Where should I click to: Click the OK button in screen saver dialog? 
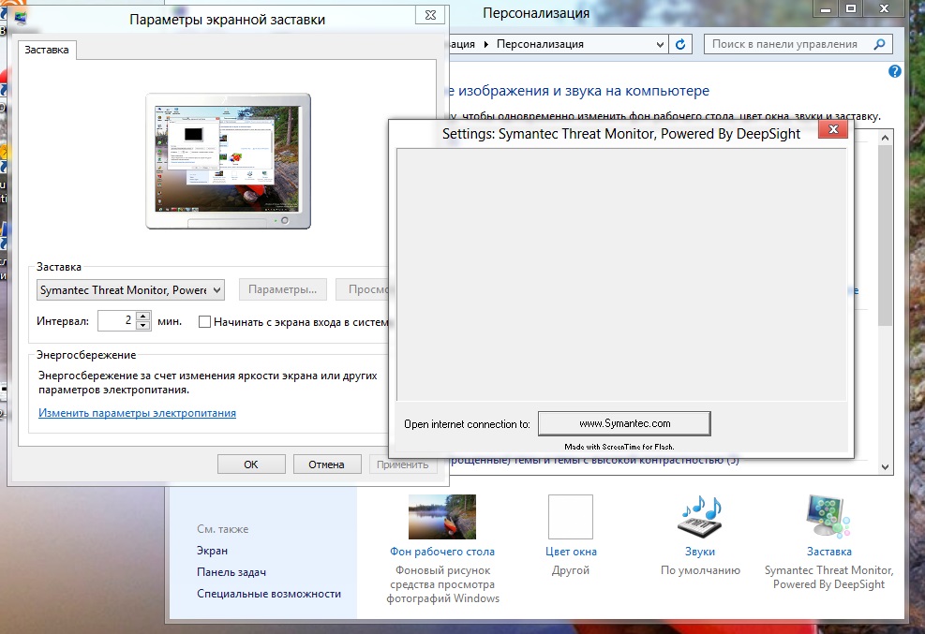(x=251, y=464)
